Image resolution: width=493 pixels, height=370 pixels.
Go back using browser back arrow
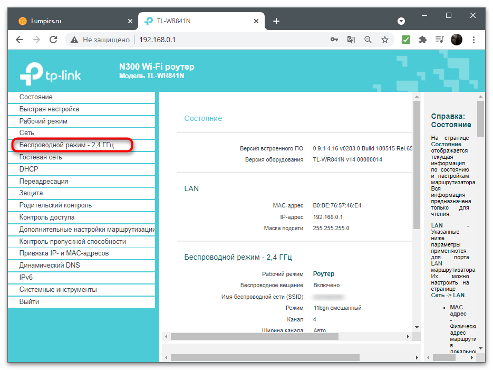(20, 40)
